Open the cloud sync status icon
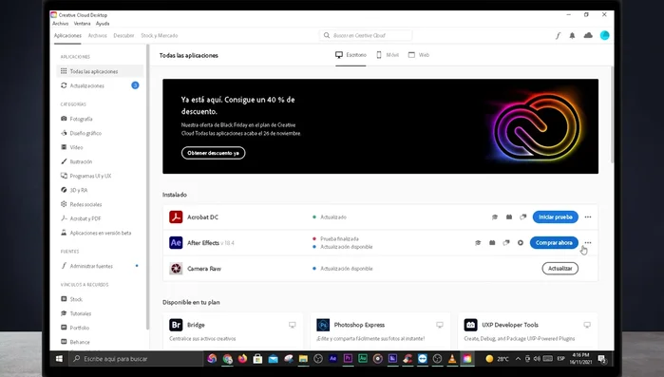 588,35
